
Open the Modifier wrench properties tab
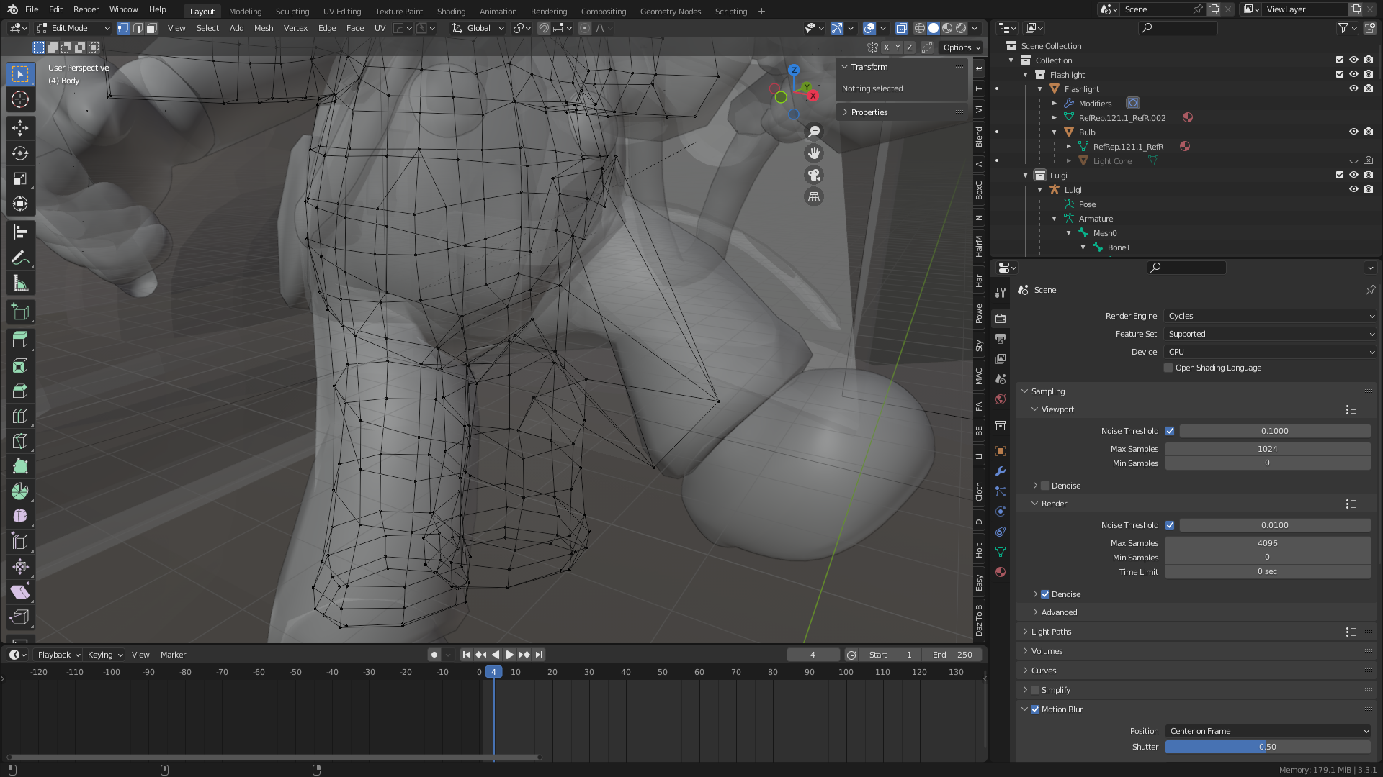(x=1001, y=471)
